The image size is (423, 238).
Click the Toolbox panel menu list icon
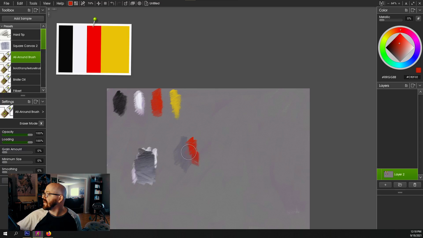(x=29, y=10)
